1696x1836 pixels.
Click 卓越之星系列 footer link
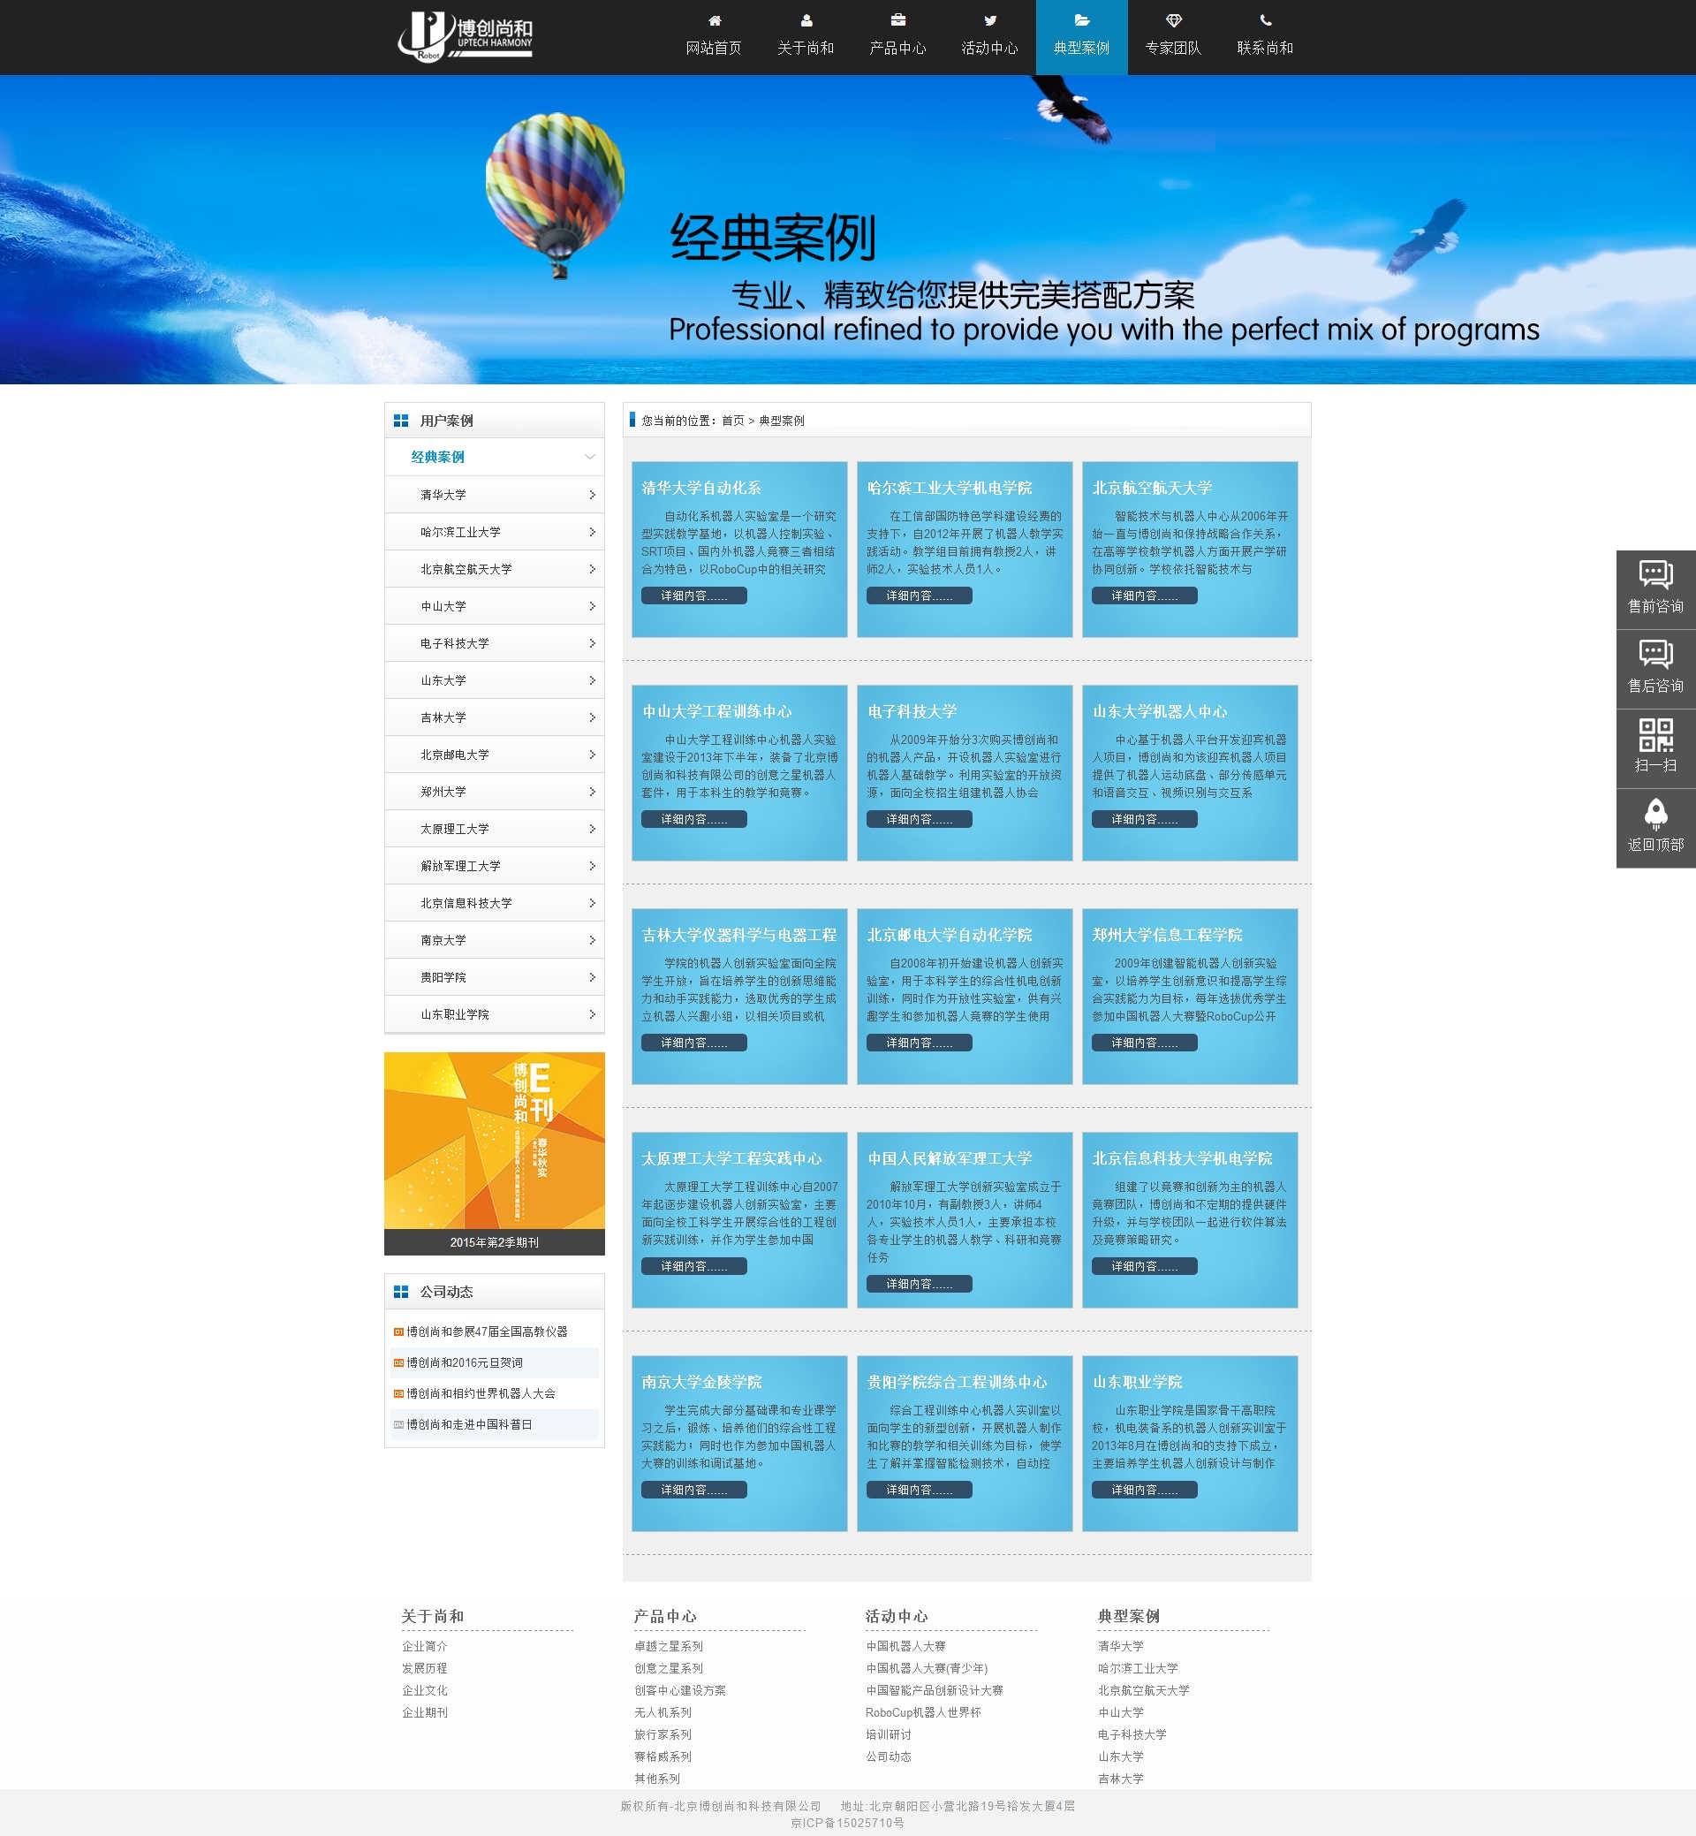click(669, 1647)
